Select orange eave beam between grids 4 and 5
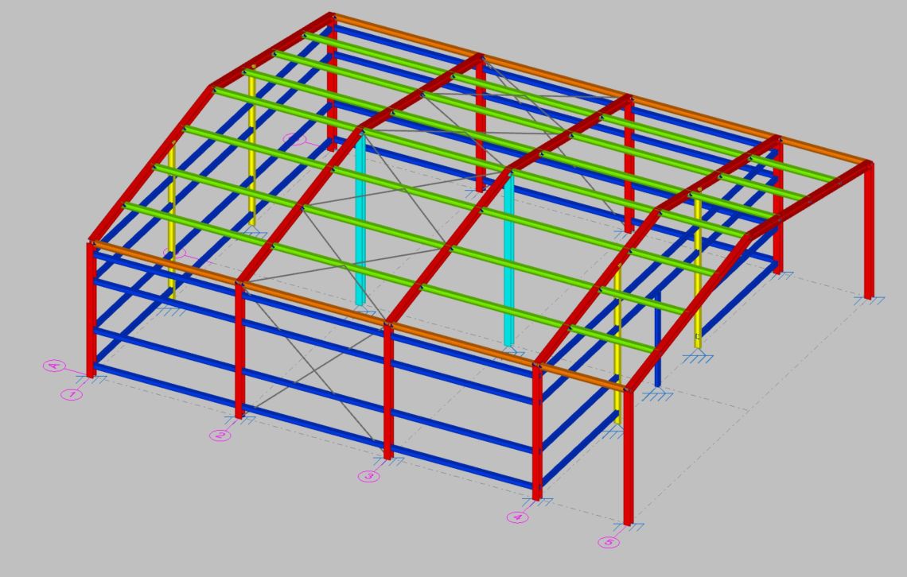 [x=581, y=377]
